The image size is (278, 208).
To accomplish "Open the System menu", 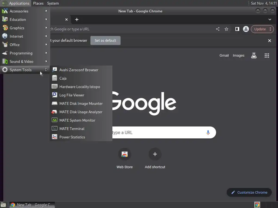I will [x=53, y=3].
